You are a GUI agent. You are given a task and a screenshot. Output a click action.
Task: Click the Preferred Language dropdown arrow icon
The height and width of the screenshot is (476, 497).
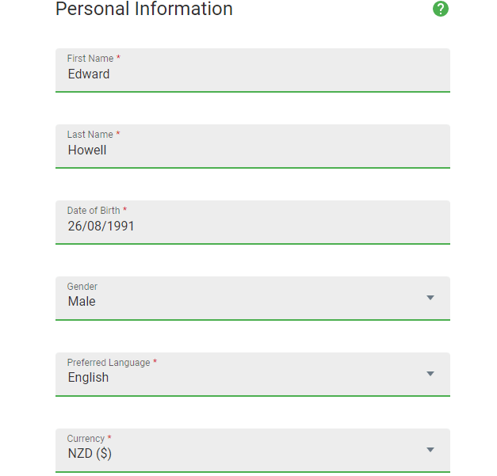click(x=430, y=374)
